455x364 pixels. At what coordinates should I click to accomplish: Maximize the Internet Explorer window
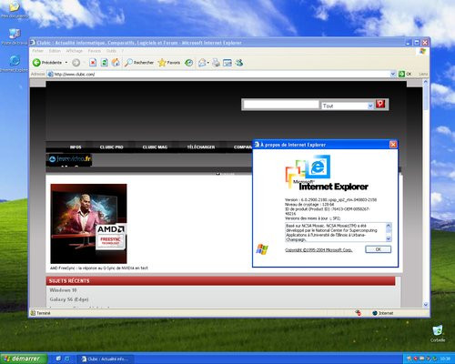(417, 43)
